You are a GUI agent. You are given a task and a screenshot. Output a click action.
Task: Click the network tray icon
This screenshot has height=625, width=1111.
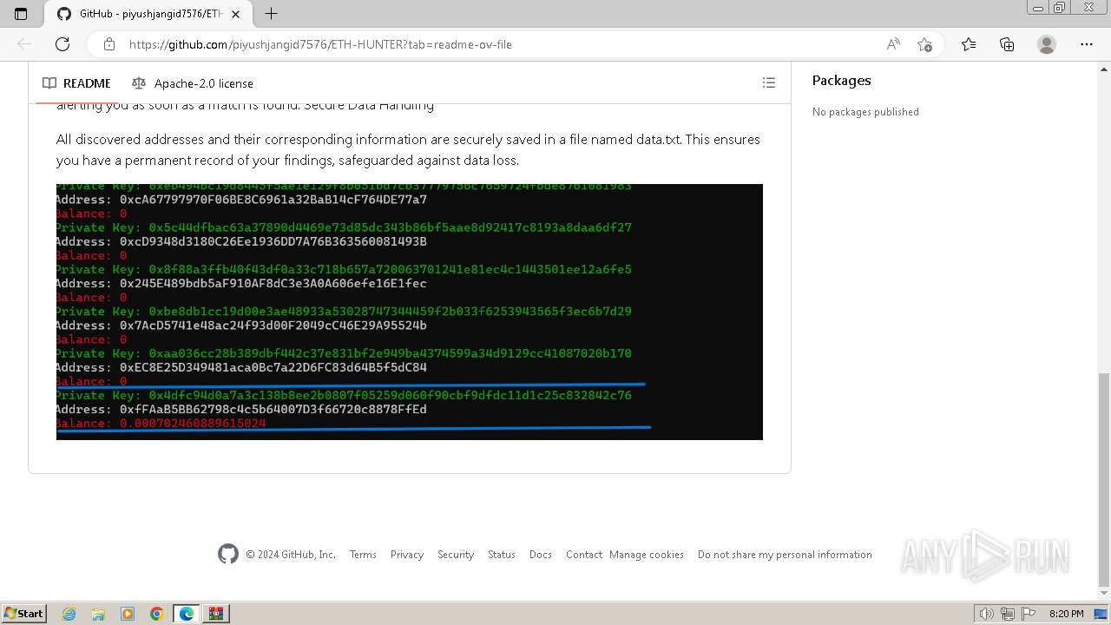1008,614
